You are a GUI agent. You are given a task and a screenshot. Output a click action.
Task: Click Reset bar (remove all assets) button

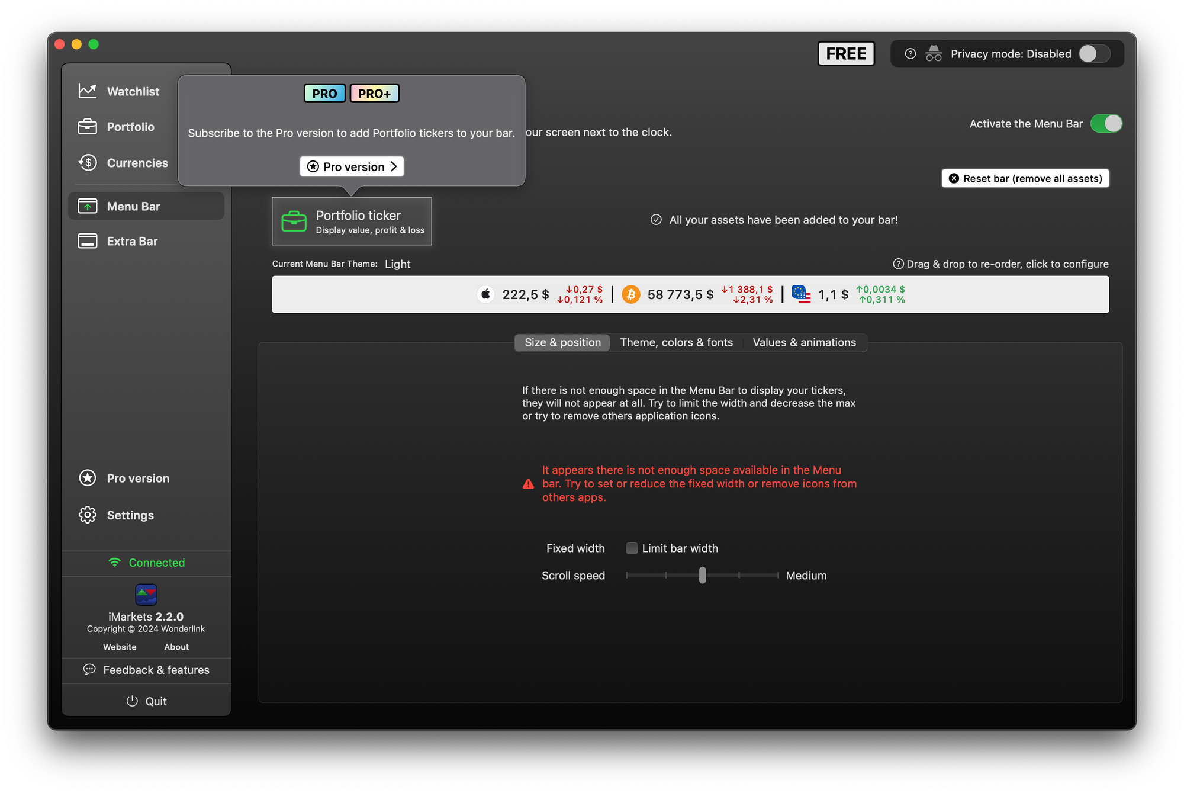click(x=1025, y=178)
